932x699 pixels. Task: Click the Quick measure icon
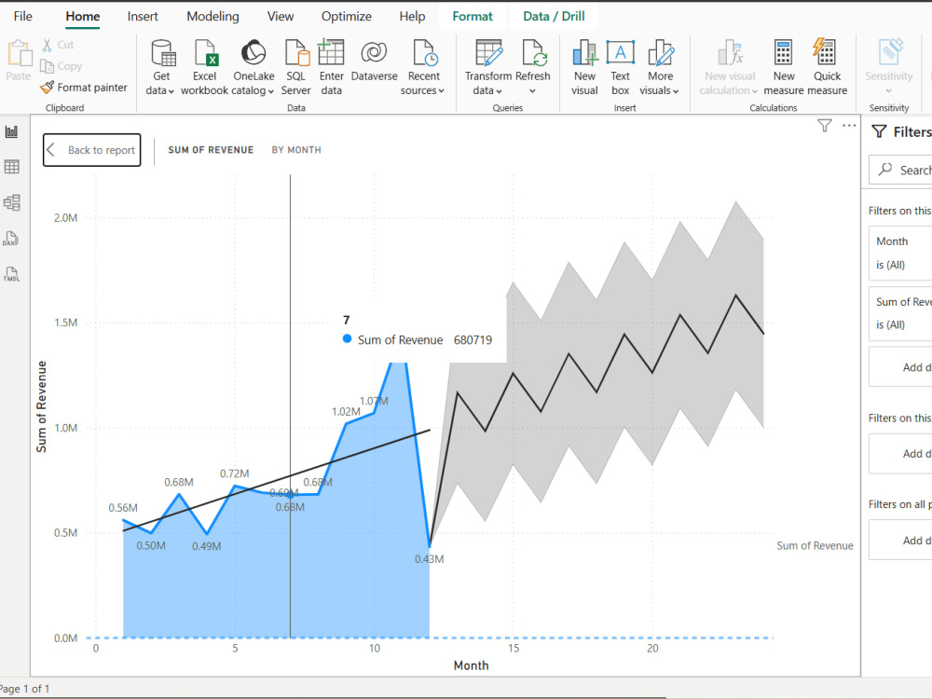[825, 52]
